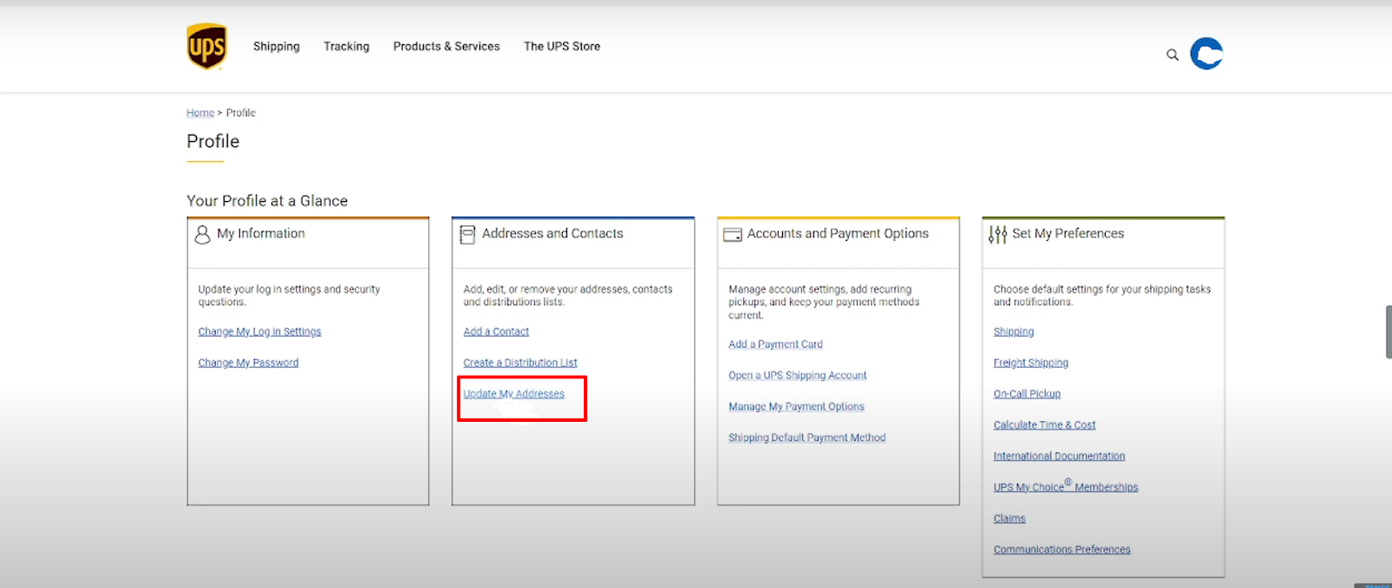
Task: Open Freight Shipping preferences
Action: click(1031, 363)
